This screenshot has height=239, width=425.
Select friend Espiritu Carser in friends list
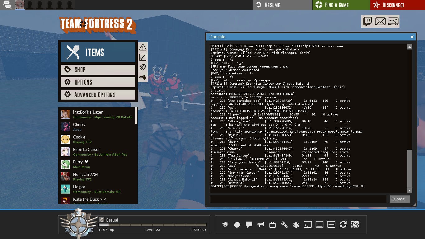pyautogui.click(x=98, y=152)
